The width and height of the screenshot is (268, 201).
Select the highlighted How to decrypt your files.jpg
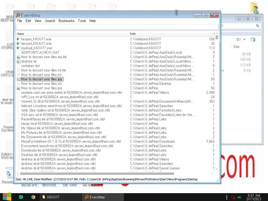(42, 79)
